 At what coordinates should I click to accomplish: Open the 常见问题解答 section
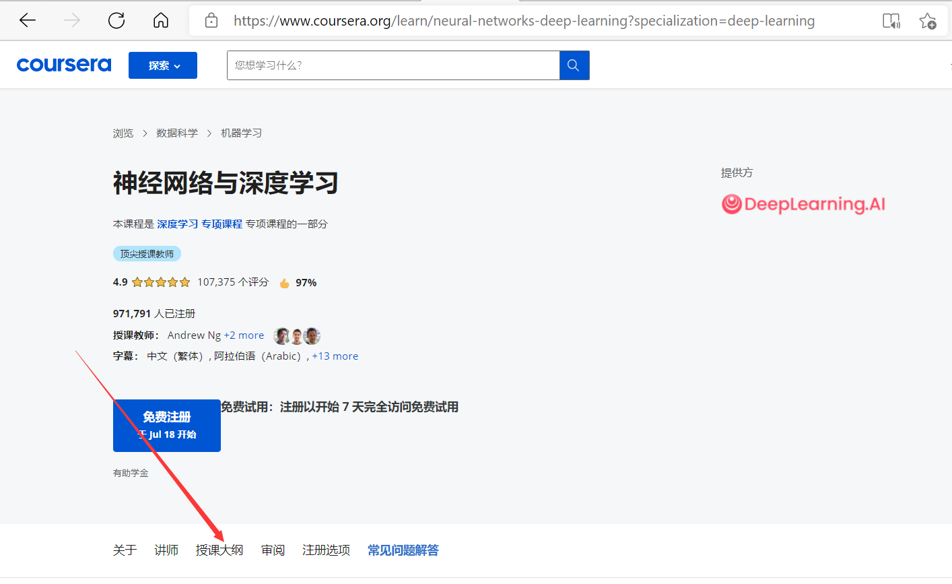(403, 550)
